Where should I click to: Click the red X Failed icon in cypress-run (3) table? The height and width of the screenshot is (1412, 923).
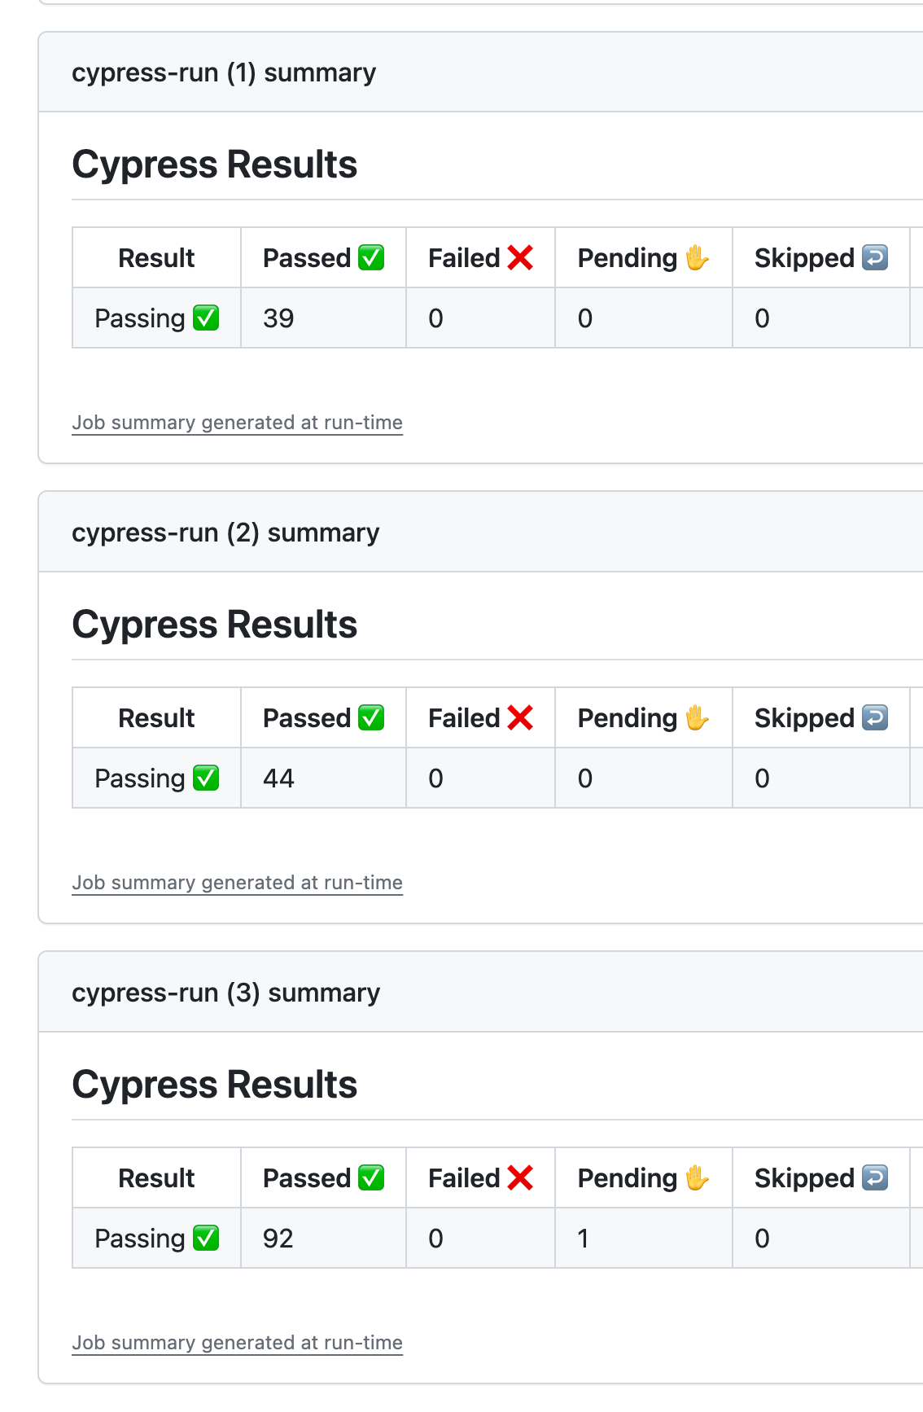(520, 1178)
